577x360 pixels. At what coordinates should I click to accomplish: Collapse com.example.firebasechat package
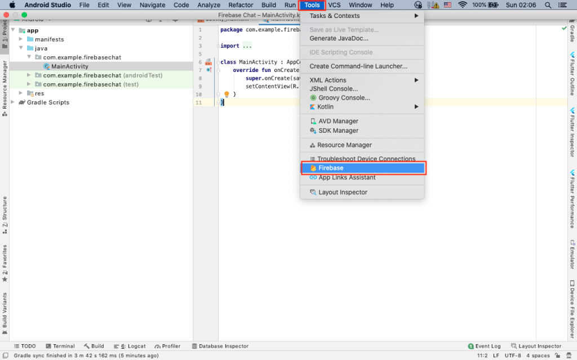pyautogui.click(x=29, y=57)
